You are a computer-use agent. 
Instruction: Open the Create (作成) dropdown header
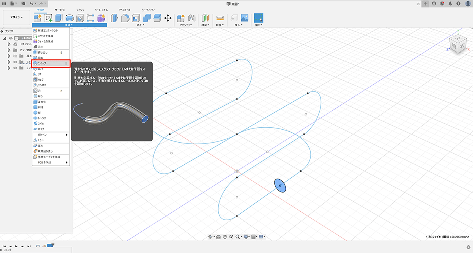click(69, 25)
